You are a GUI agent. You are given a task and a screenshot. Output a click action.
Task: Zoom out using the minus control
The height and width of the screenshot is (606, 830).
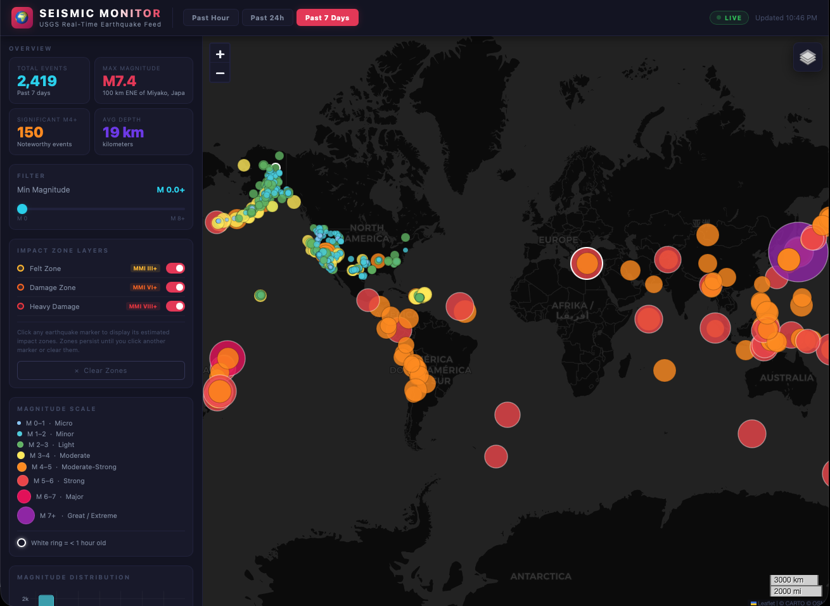(x=220, y=73)
